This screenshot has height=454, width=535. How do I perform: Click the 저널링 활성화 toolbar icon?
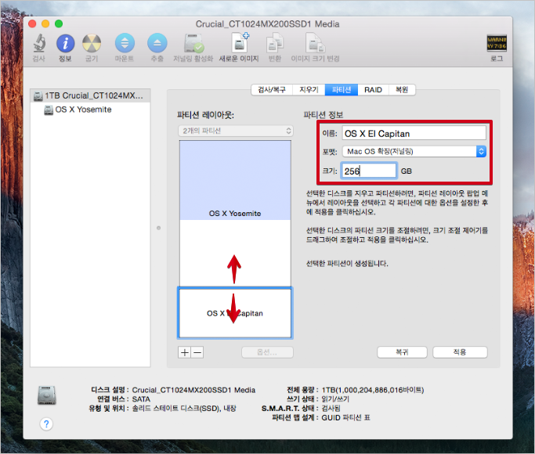point(193,43)
